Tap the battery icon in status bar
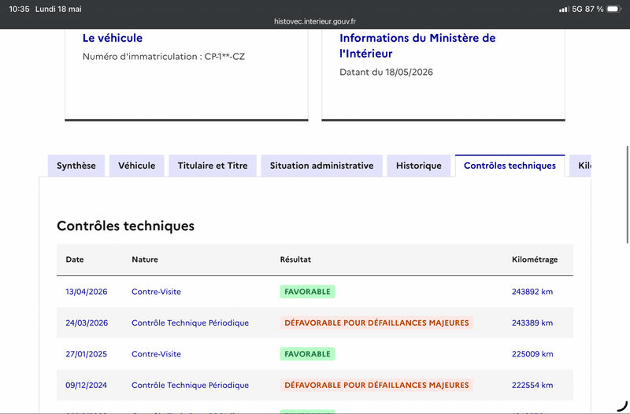The image size is (630, 414). (x=614, y=9)
